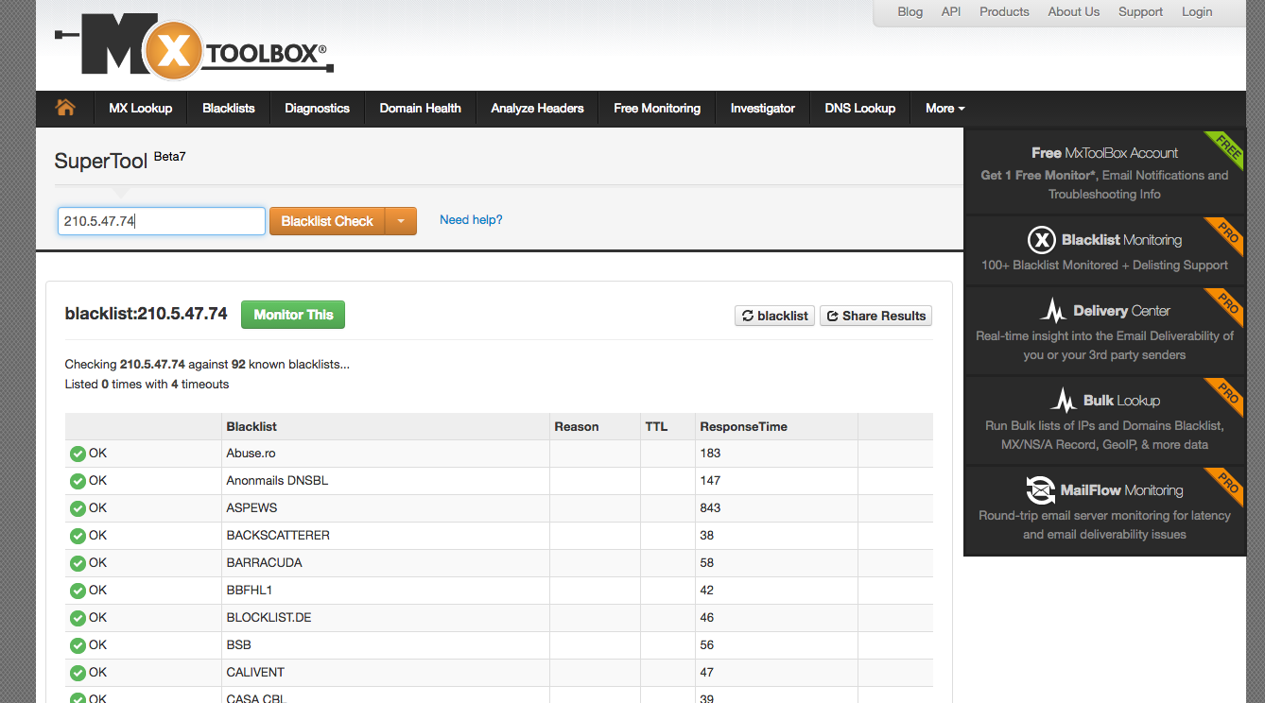Refresh results with the blacklist button

coord(774,316)
